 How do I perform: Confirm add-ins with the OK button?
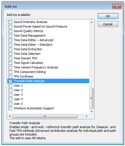tap(108, 16)
